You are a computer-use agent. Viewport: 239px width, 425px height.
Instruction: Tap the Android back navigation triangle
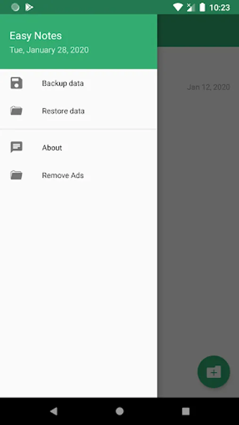[53, 411]
